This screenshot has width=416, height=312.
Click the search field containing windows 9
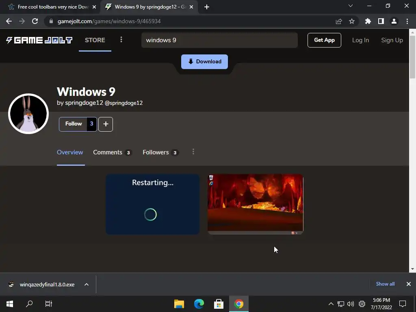click(x=219, y=40)
